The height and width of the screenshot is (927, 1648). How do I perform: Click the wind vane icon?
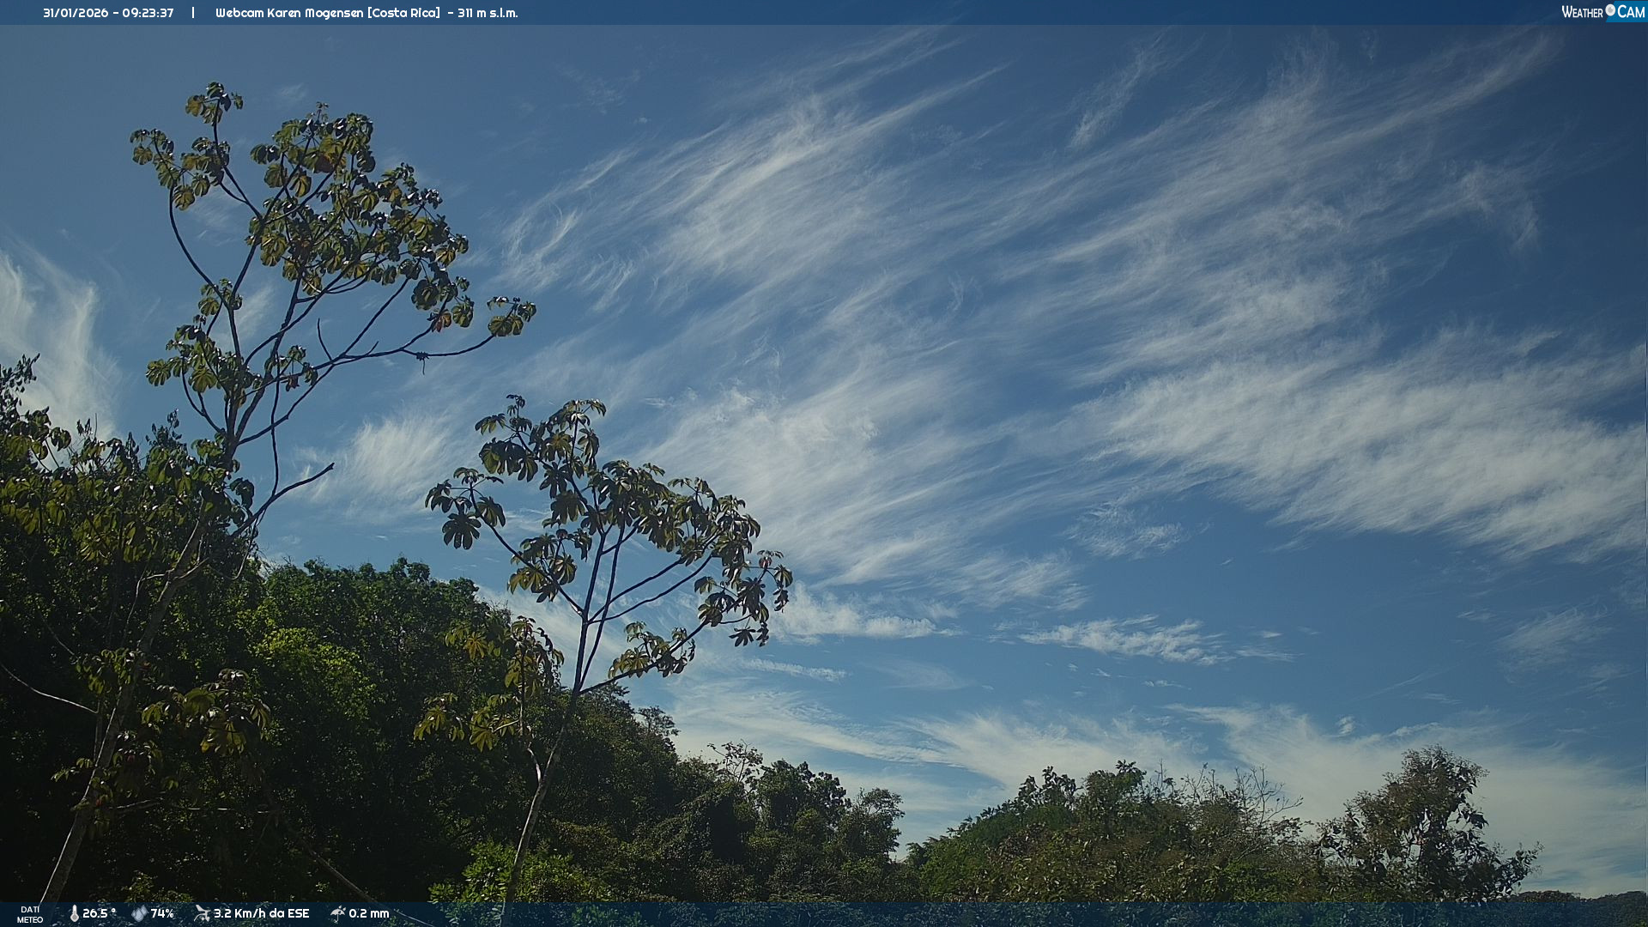[x=202, y=913]
